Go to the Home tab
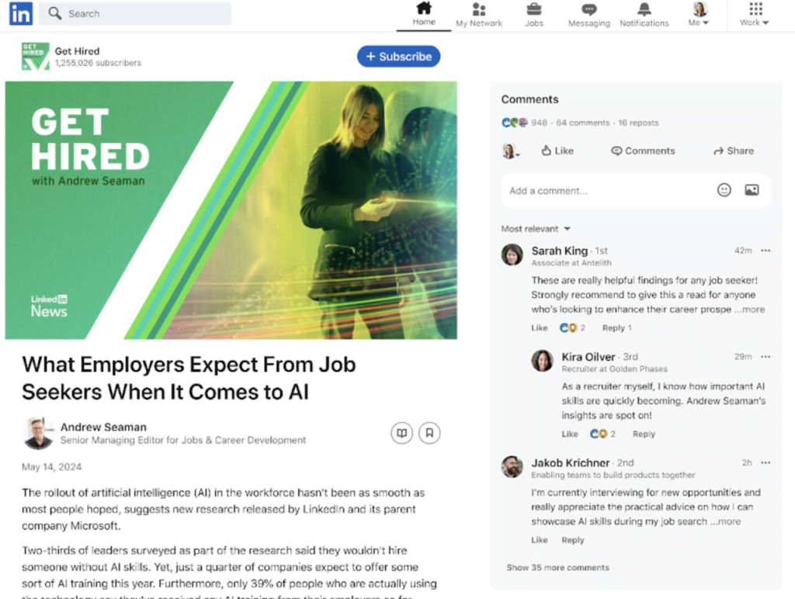 point(424,15)
